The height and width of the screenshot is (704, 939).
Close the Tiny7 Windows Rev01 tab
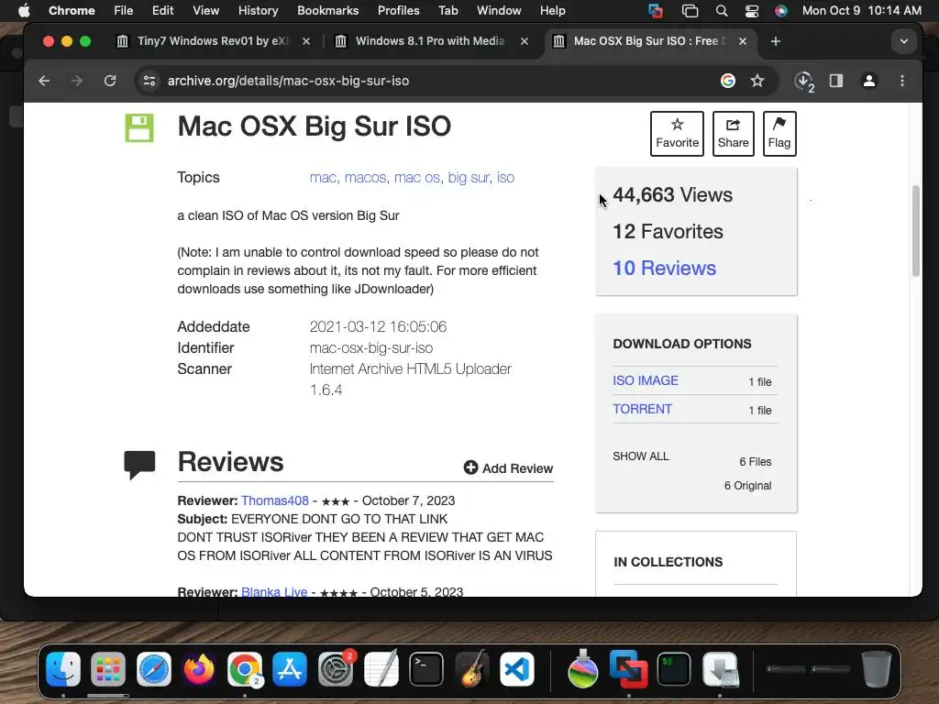pyautogui.click(x=306, y=41)
